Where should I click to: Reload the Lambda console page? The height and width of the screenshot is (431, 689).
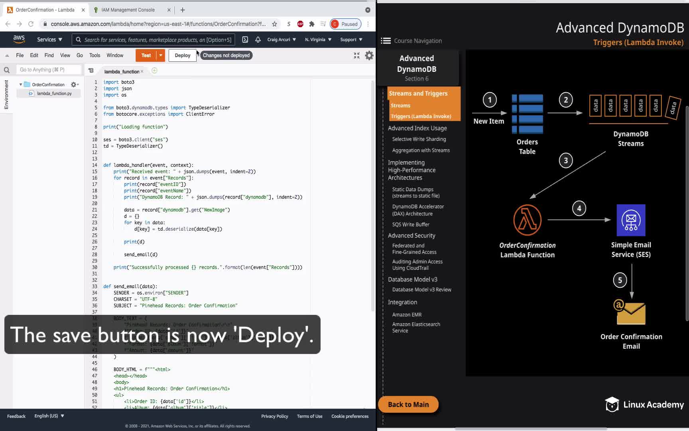31,24
